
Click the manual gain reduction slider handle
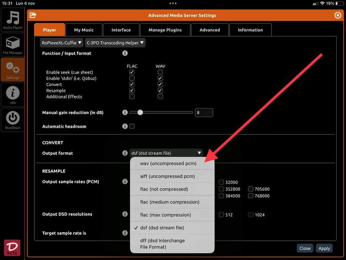[x=140, y=113]
